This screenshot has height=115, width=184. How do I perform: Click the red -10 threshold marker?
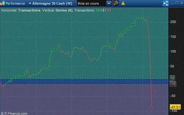[x=173, y=84]
